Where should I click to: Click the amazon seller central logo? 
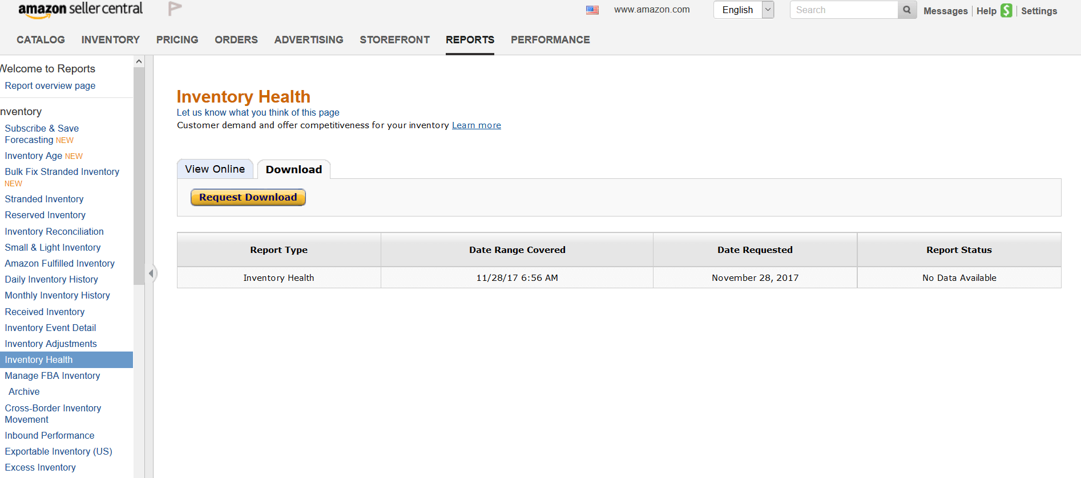click(x=80, y=9)
